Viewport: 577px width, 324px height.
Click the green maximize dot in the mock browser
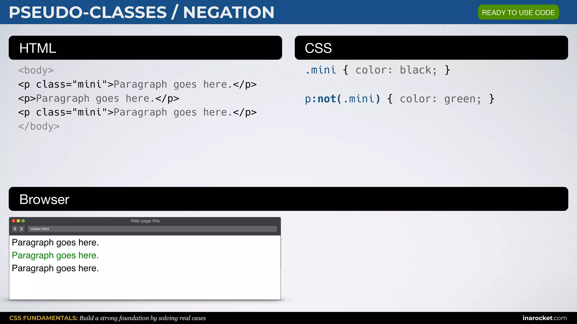[x=23, y=221]
